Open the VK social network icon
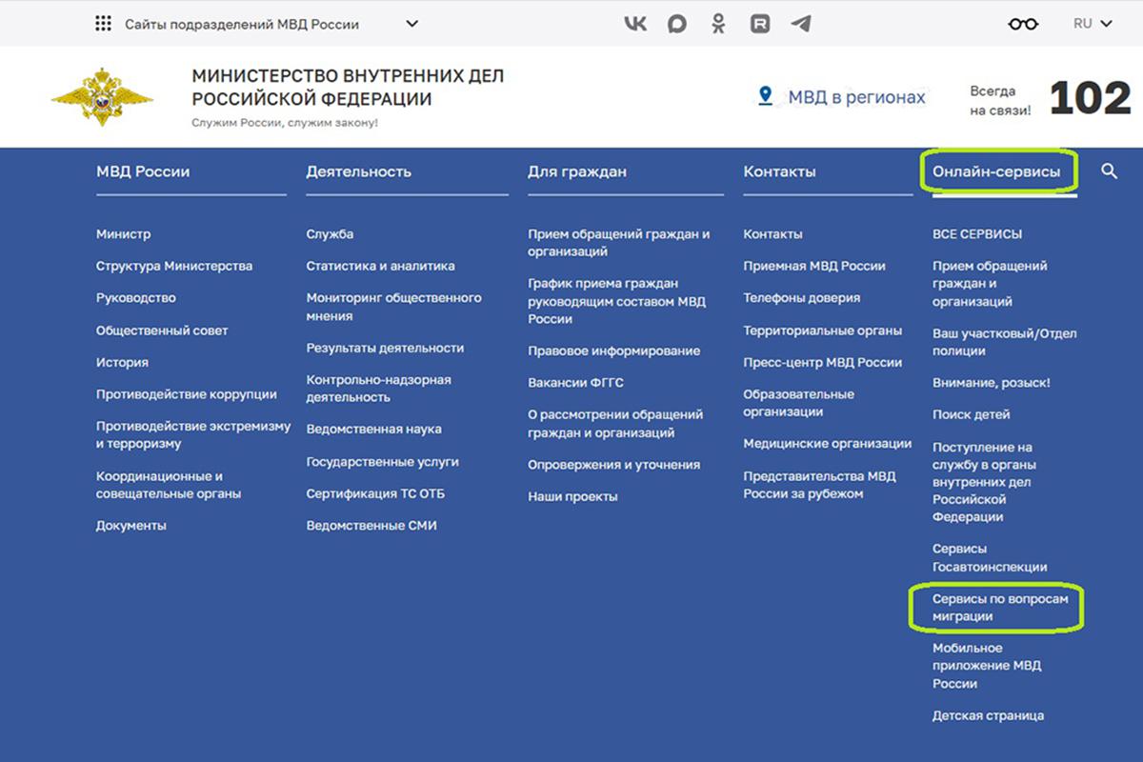 click(635, 24)
